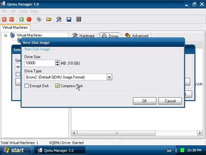Open the File menu
This screenshot has width=206, height=155.
pyautogui.click(x=4, y=11)
